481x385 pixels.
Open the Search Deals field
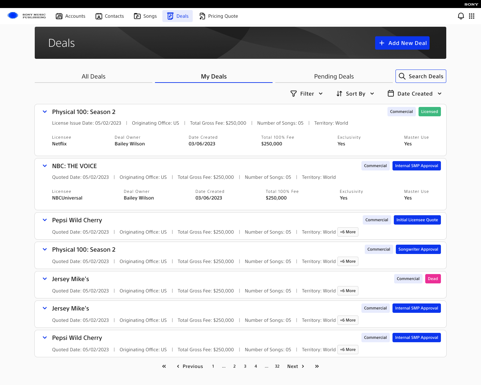pyautogui.click(x=421, y=76)
